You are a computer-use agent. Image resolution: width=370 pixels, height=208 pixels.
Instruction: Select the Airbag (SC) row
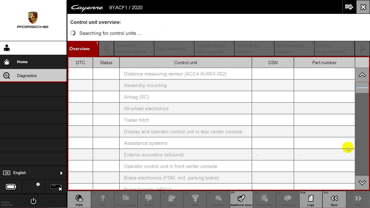pos(211,97)
